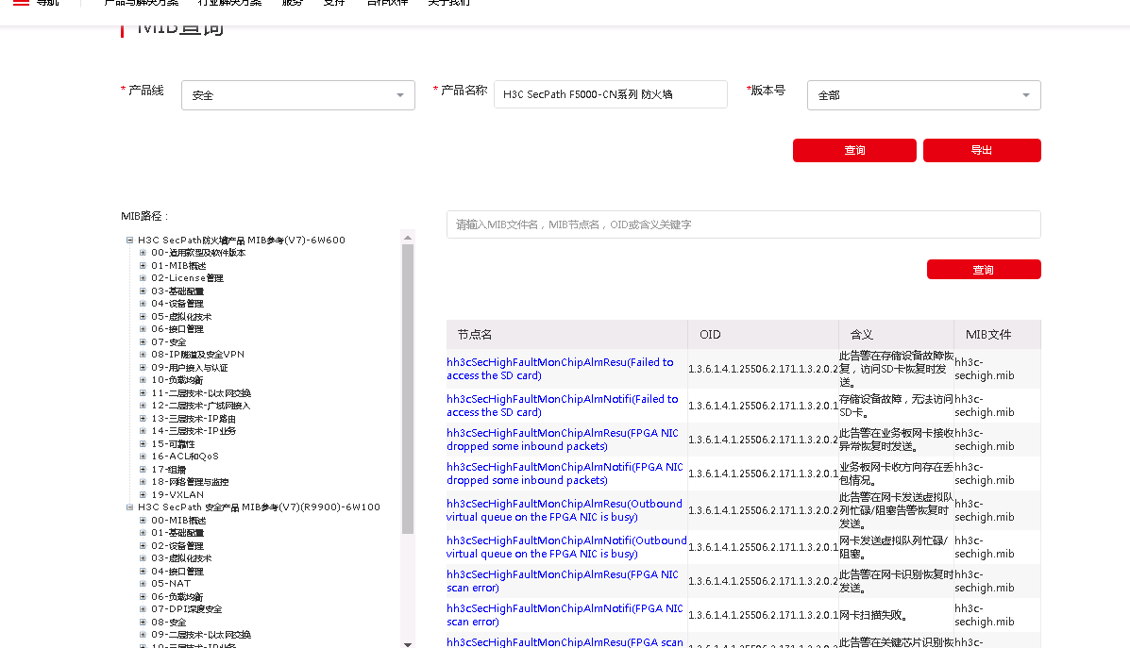The width and height of the screenshot is (1130, 648).
Task: Expand the 08-IP隧道及安全VPN tree node
Action: [x=143, y=355]
